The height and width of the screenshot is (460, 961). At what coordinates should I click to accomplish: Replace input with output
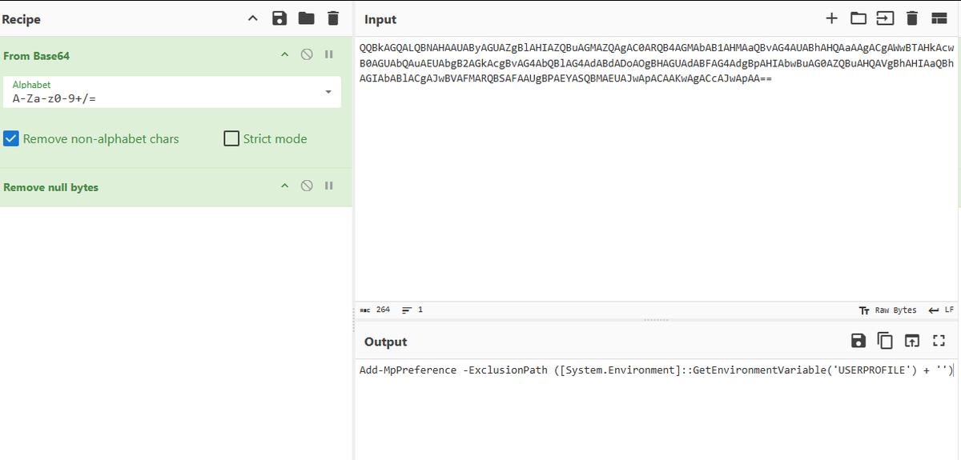click(x=911, y=342)
